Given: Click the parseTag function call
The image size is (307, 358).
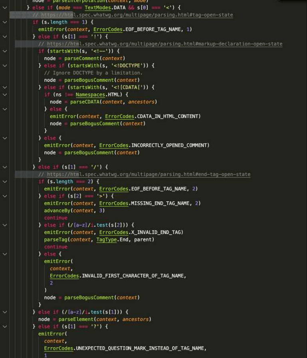Looking at the screenshot, I should click(56, 240).
